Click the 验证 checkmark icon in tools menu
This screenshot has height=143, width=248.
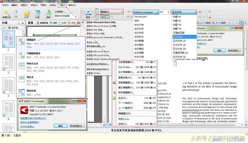click(x=114, y=98)
